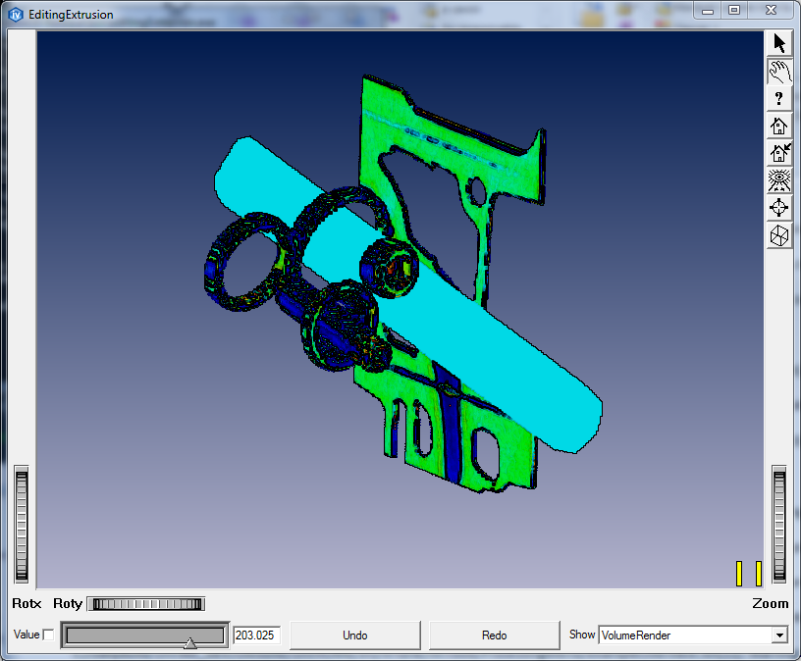The height and width of the screenshot is (661, 801).
Task: Toggle camera projection with the cube icon
Action: pos(779,235)
